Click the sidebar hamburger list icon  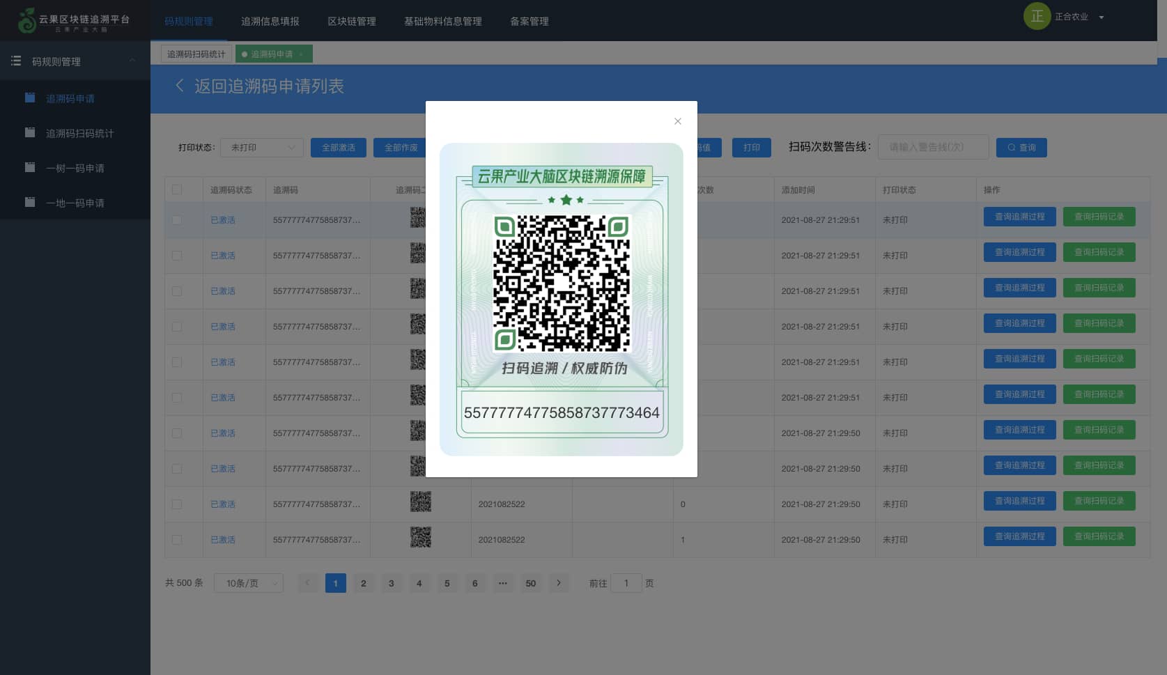click(16, 61)
